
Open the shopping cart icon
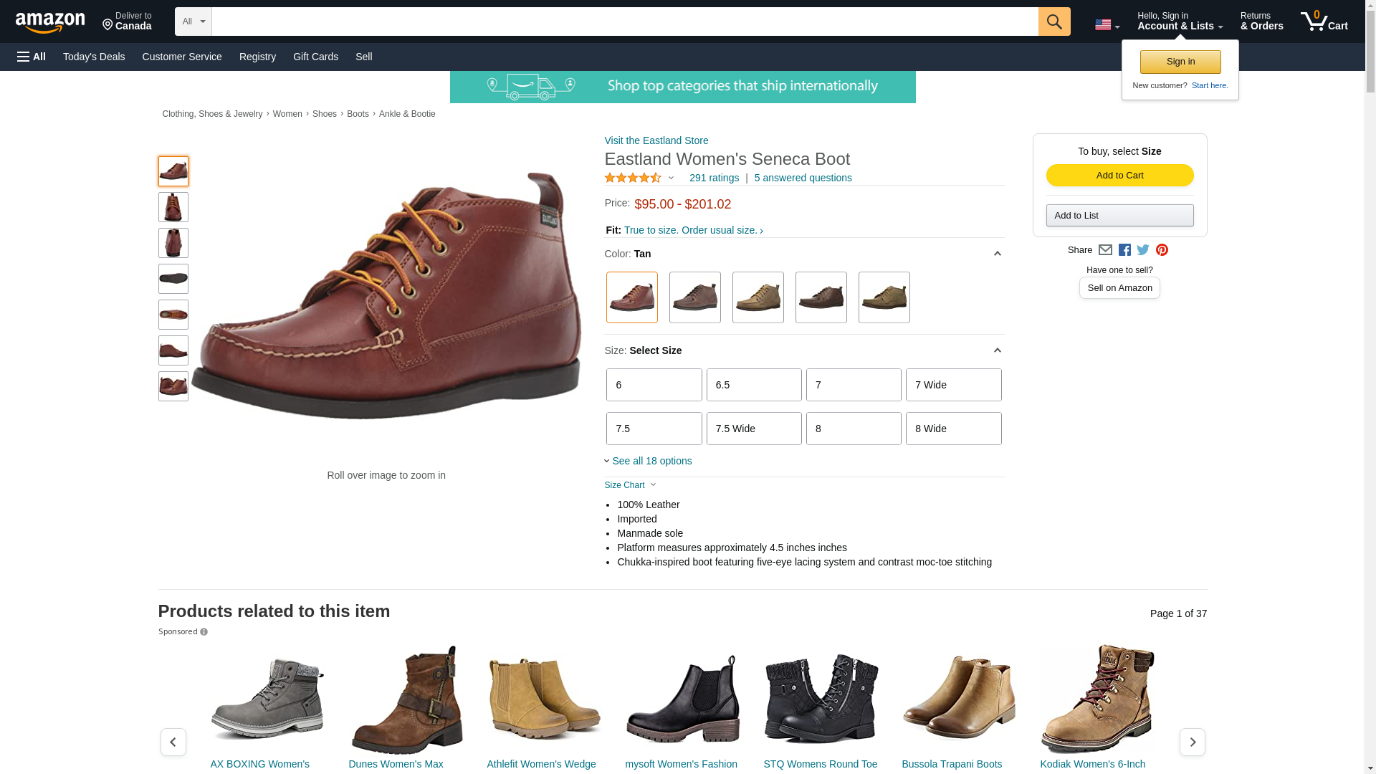click(1324, 21)
